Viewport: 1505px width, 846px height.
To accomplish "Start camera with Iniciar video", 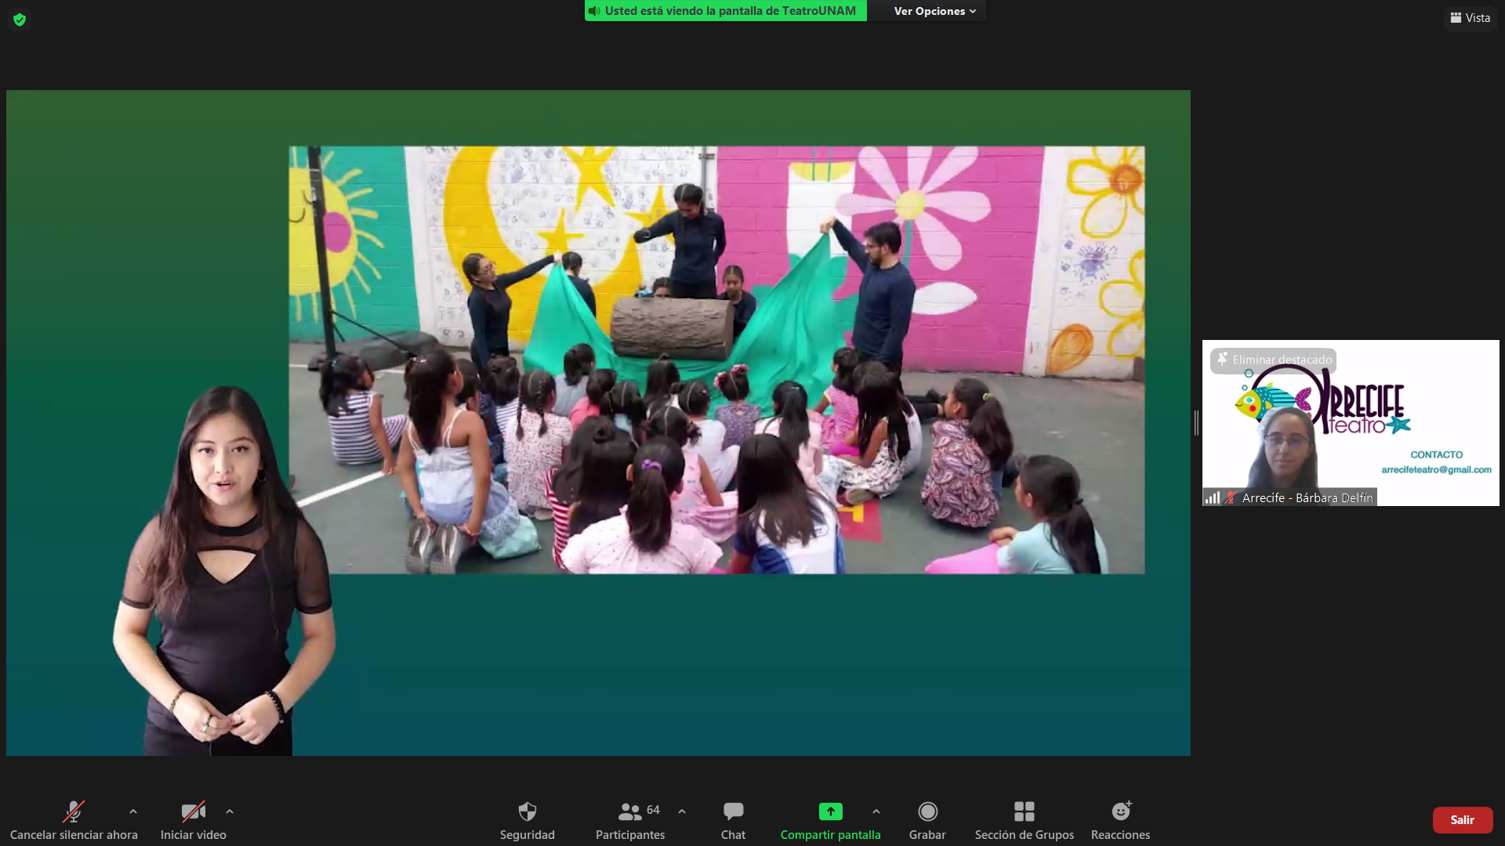I will click(193, 819).
